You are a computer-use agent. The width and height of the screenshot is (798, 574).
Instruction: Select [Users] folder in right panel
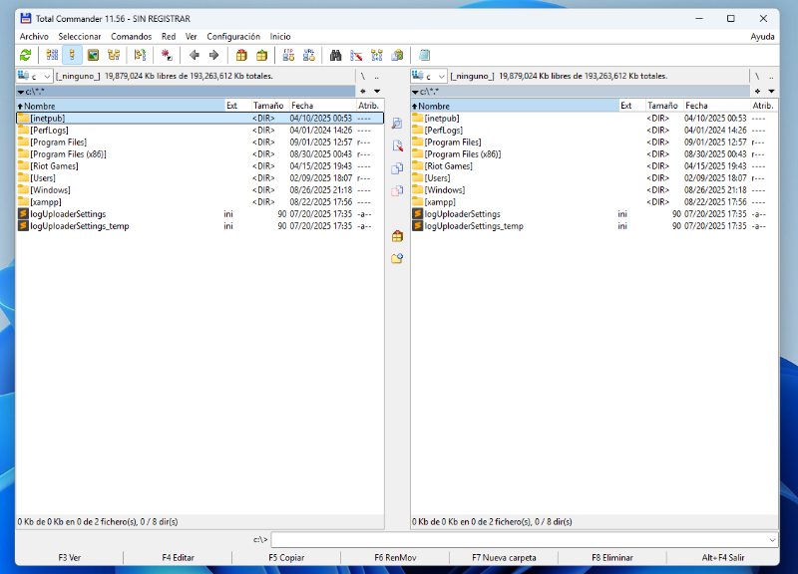595,178
